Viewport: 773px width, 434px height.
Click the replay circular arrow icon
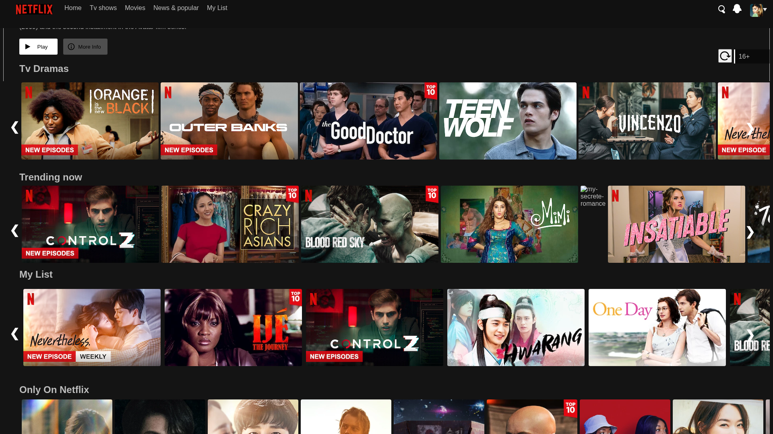pyautogui.click(x=725, y=56)
